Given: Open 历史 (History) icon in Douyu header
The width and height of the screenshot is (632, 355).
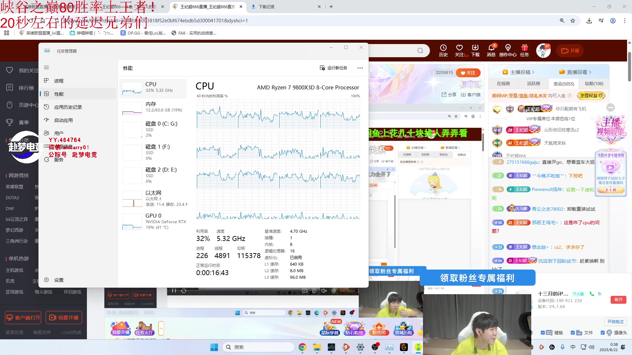Looking at the screenshot, I should (x=443, y=51).
